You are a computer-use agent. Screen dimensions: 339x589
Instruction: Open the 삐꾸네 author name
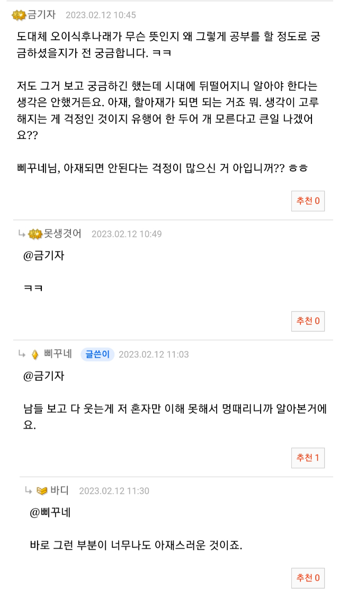click(x=58, y=354)
